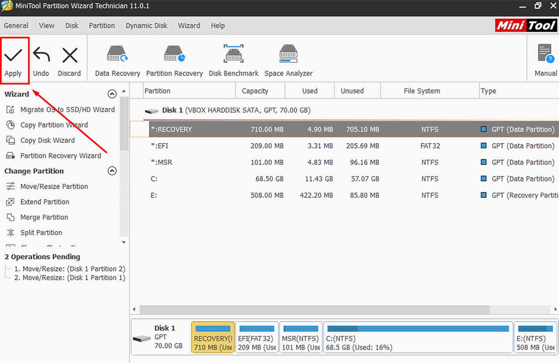This screenshot has height=363, width=559.
Task: Select the *:RECOVERY partition row
Action: coord(344,129)
